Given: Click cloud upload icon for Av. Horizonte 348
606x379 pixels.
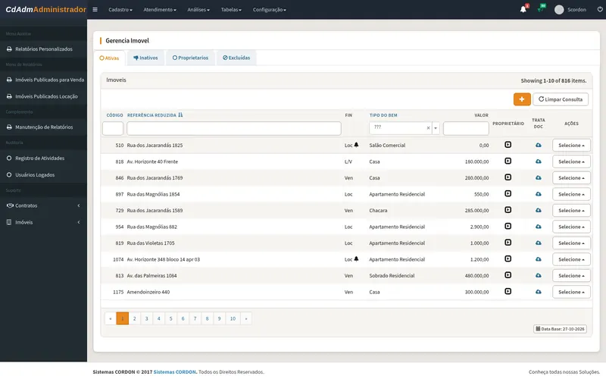Looking at the screenshot, I should [x=539, y=259].
